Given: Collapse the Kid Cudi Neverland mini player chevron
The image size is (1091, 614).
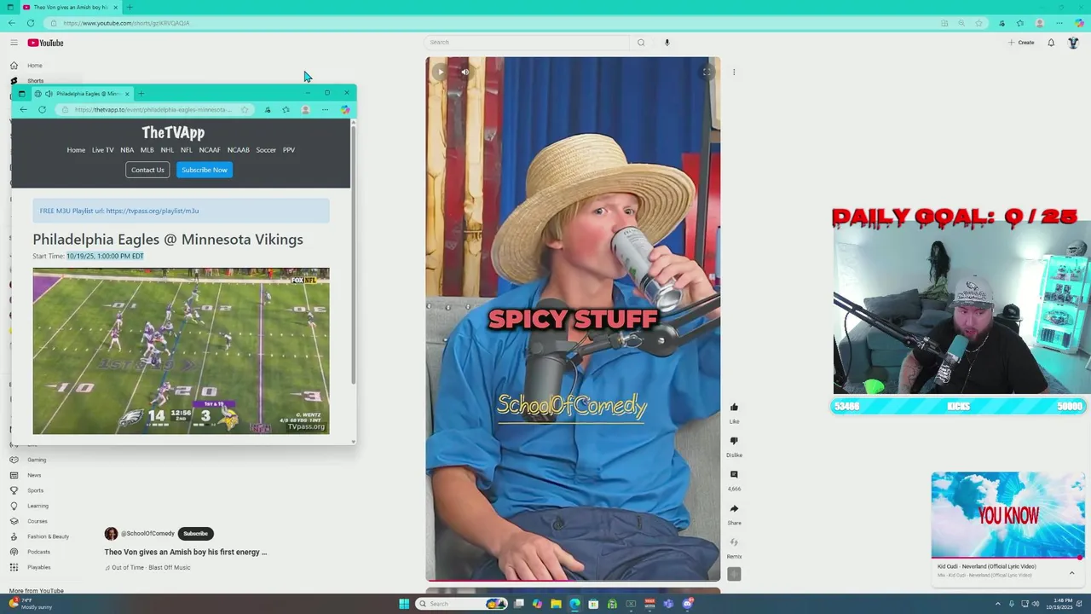Looking at the screenshot, I should pyautogui.click(x=1071, y=573).
